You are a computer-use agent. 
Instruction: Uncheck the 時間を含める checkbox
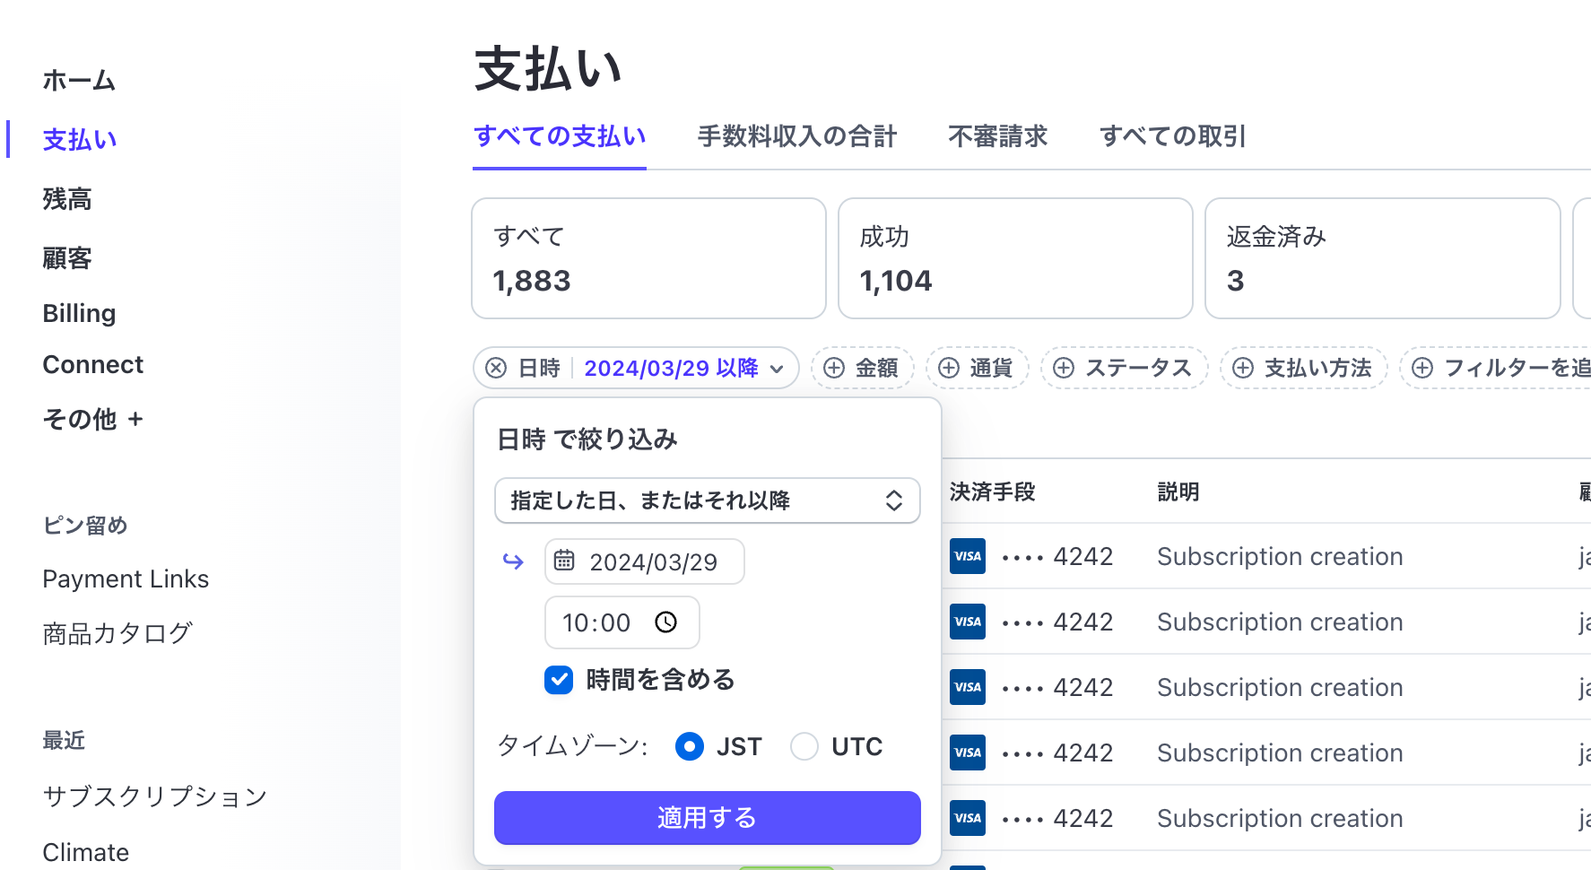(558, 680)
